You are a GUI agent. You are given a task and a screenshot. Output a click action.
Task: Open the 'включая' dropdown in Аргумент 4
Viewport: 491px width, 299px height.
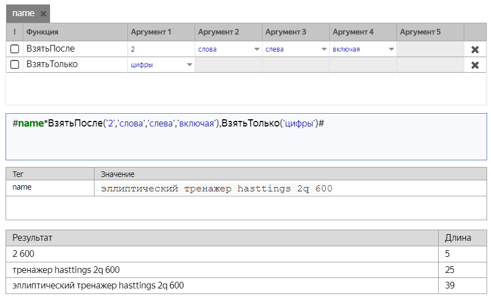tap(391, 49)
